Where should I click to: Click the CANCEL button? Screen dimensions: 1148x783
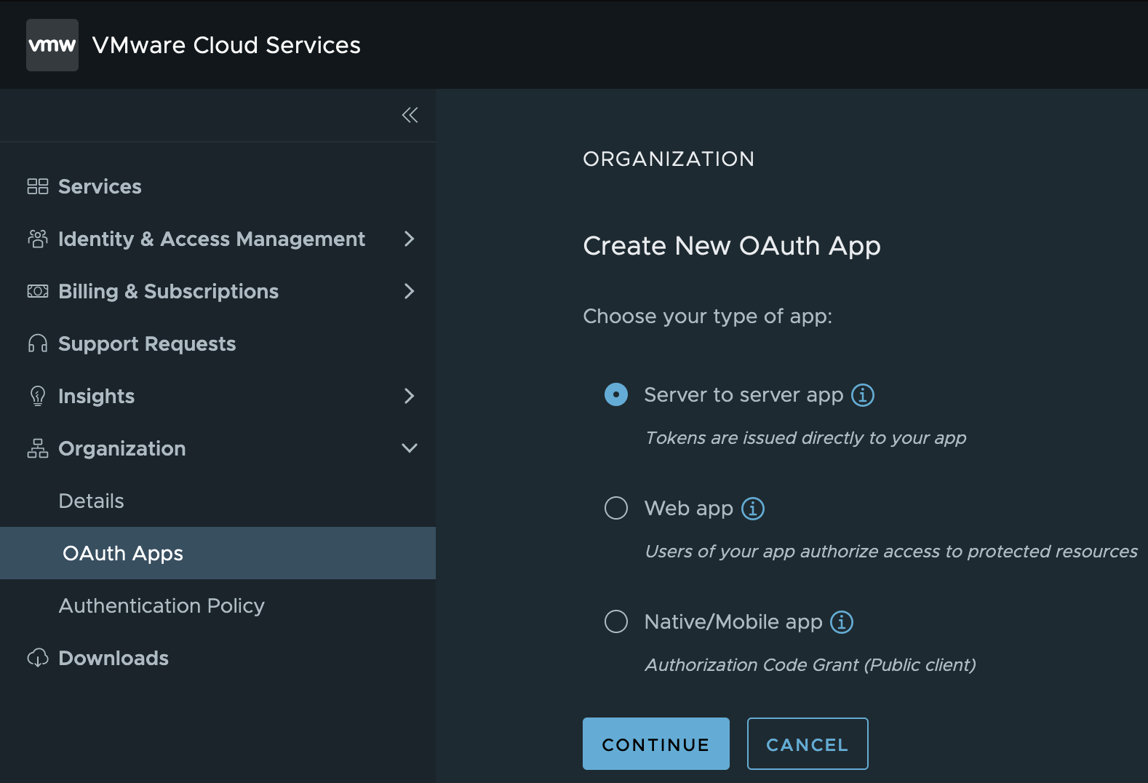click(x=808, y=744)
